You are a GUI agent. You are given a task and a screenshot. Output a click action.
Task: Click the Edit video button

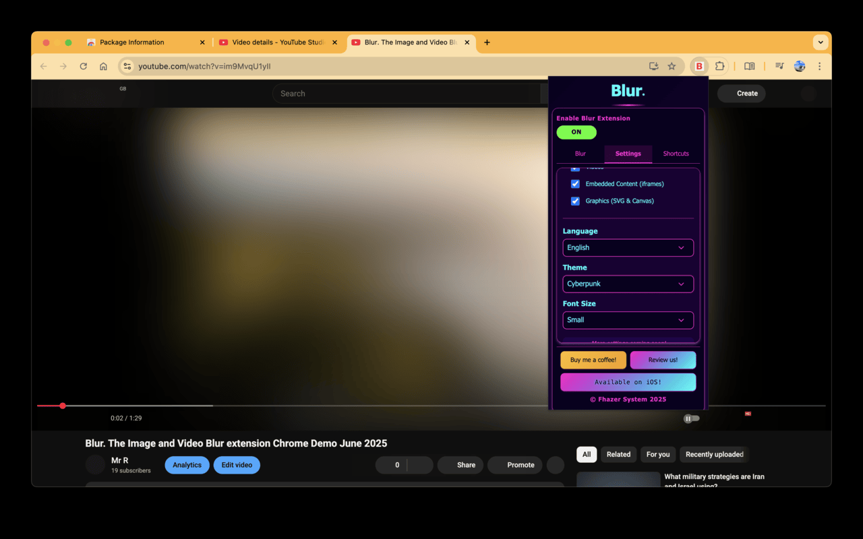tap(237, 465)
